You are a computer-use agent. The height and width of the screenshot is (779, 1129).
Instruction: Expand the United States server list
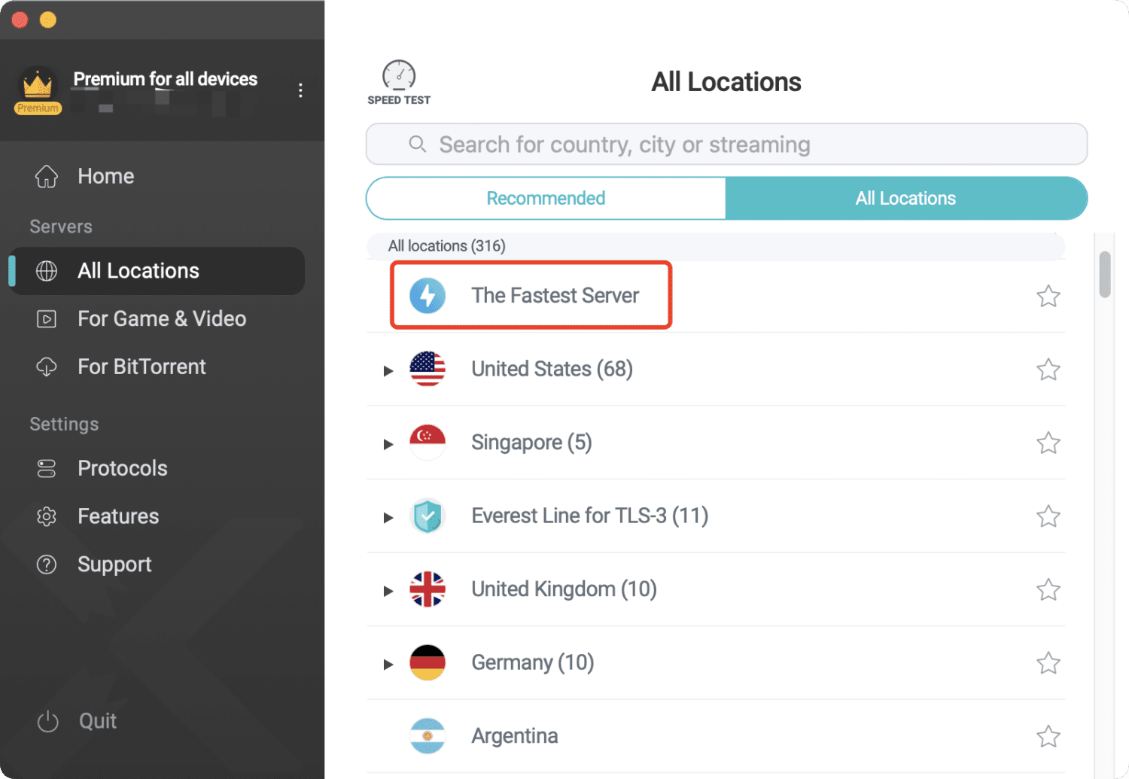388,370
